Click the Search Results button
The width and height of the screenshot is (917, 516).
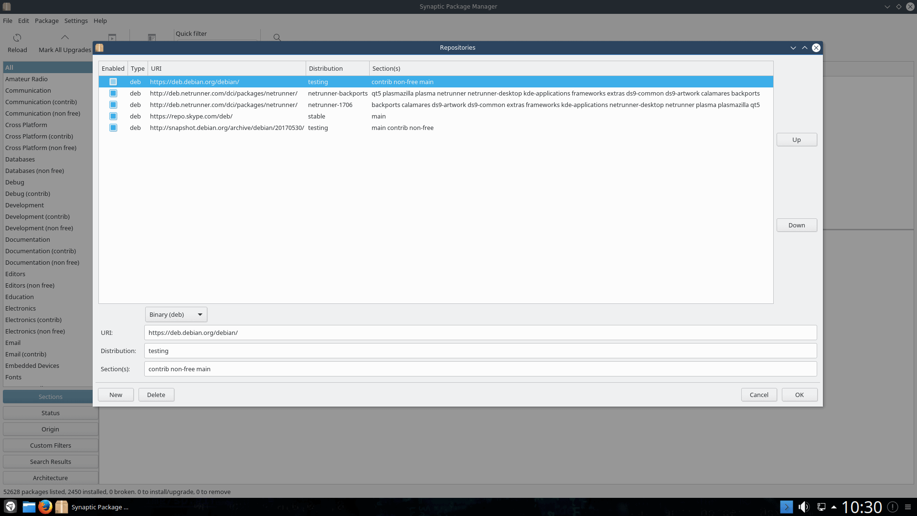[x=50, y=462]
